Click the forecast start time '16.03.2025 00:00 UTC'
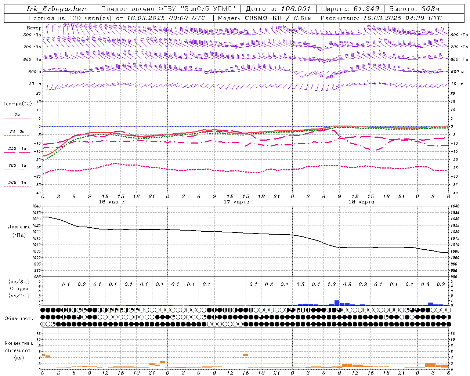Image resolution: width=470 pixels, height=376 pixels. (x=166, y=18)
